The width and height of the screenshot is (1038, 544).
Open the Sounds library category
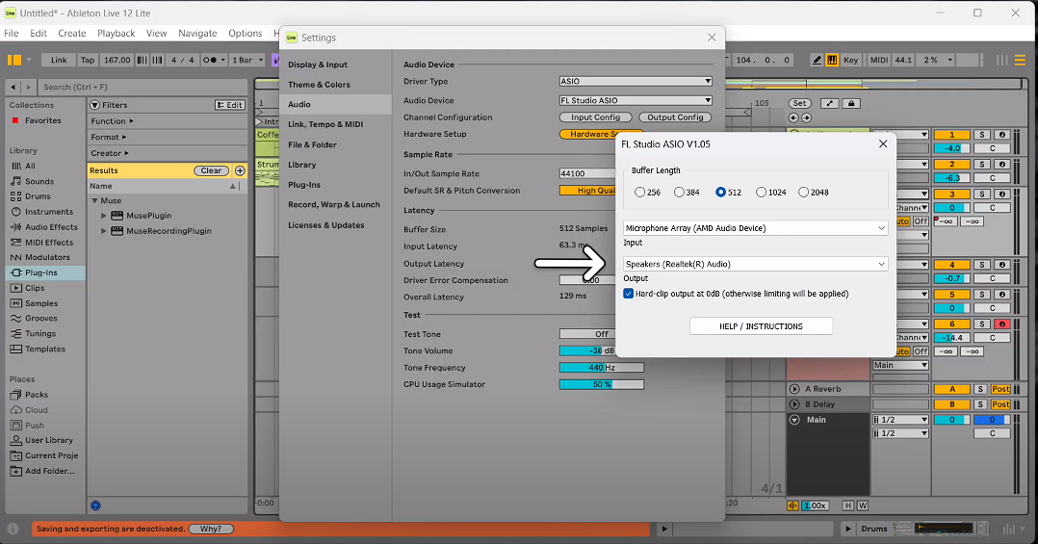(39, 181)
